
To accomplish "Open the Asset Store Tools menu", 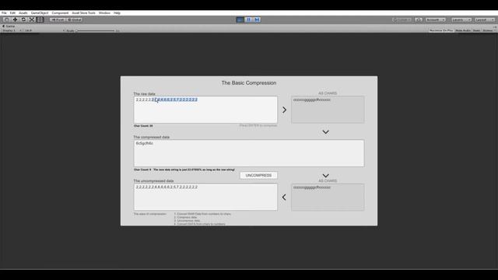I will [x=83, y=13].
